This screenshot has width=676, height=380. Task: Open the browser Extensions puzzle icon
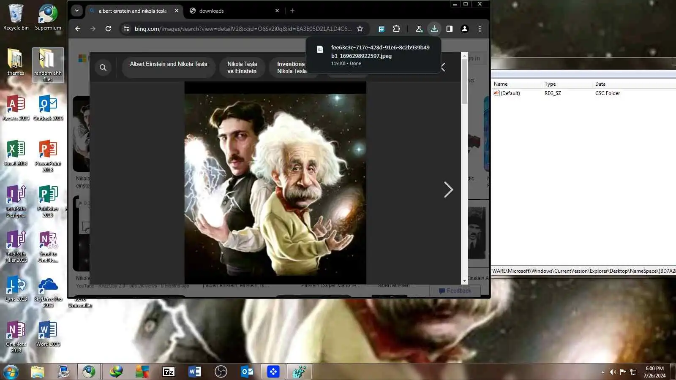coord(396,29)
